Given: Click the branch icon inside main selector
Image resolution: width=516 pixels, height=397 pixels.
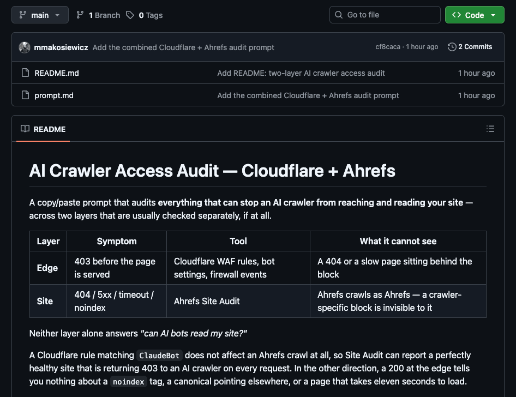Looking at the screenshot, I should [x=23, y=15].
